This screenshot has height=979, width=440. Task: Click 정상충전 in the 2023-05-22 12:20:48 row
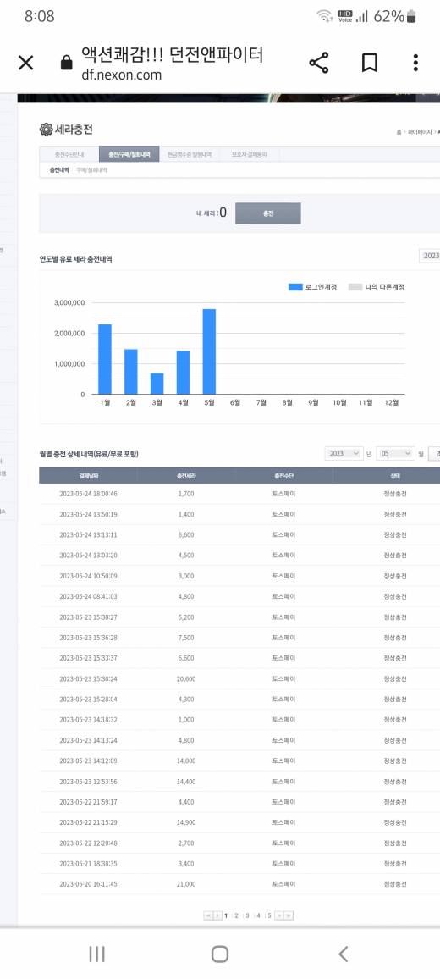[394, 843]
